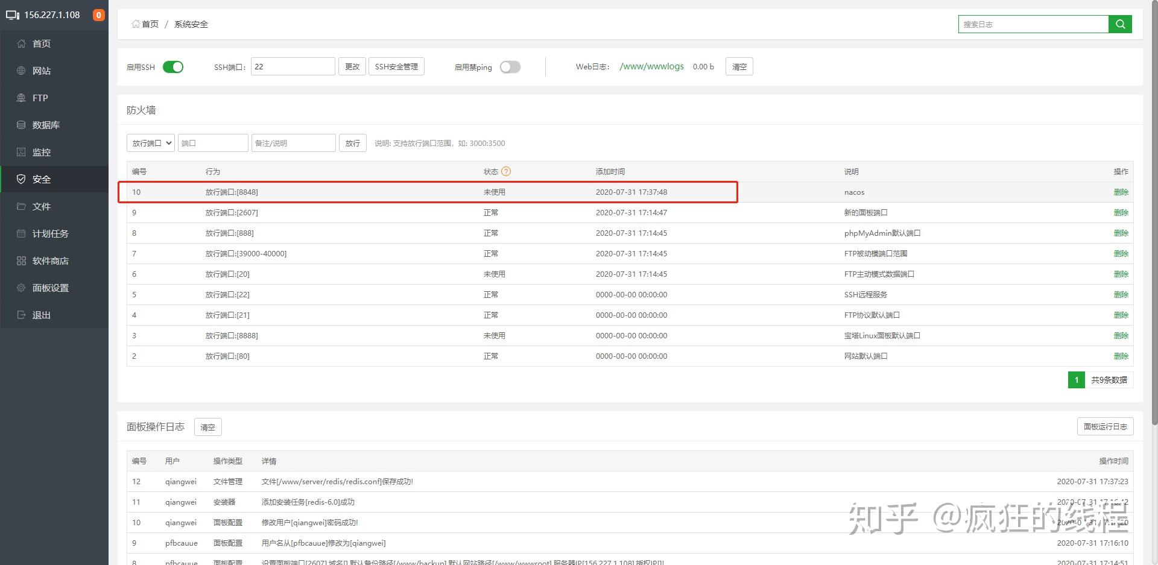Open 网站 menu in the sidebar
Image resolution: width=1158 pixels, height=565 pixels.
click(54, 71)
